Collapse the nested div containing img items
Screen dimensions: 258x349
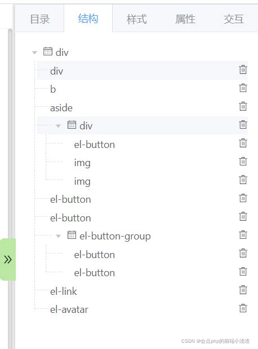pyautogui.click(x=58, y=126)
